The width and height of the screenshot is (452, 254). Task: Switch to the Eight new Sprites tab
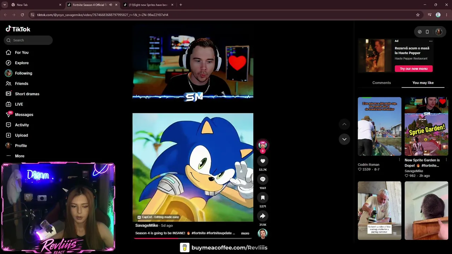tap(148, 5)
